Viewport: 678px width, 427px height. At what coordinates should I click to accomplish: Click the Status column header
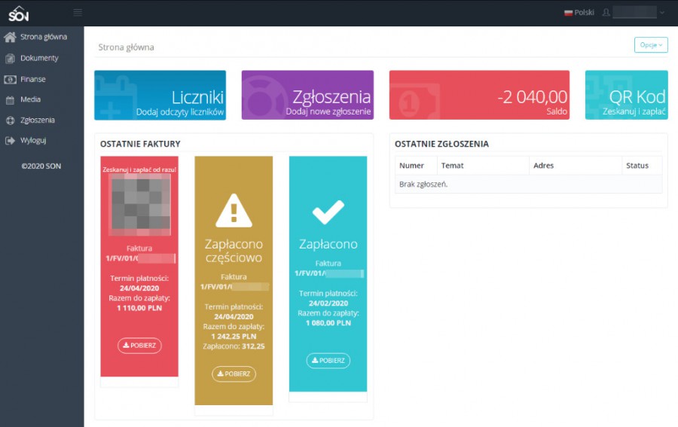[x=637, y=166]
